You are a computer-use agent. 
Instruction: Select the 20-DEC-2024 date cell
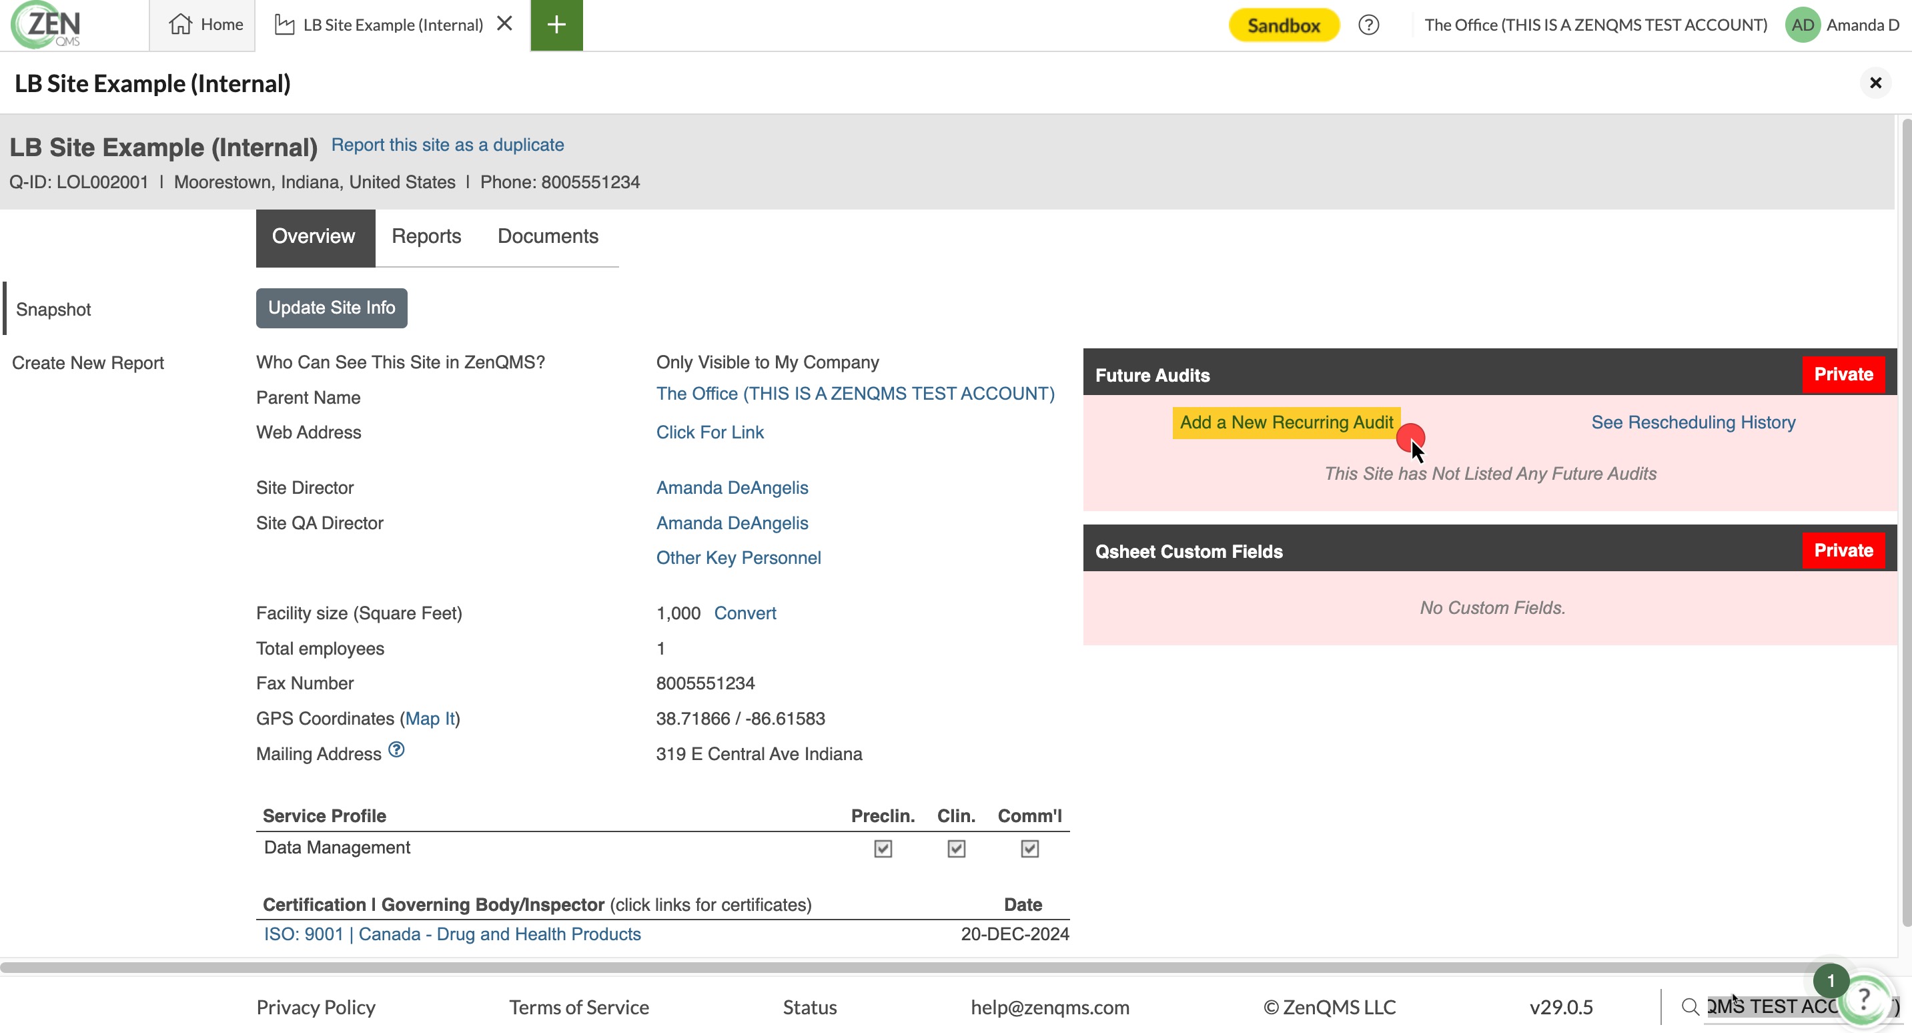pos(1015,934)
